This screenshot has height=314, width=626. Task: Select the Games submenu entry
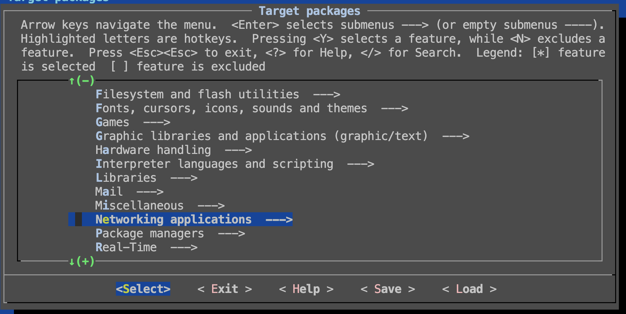[112, 122]
